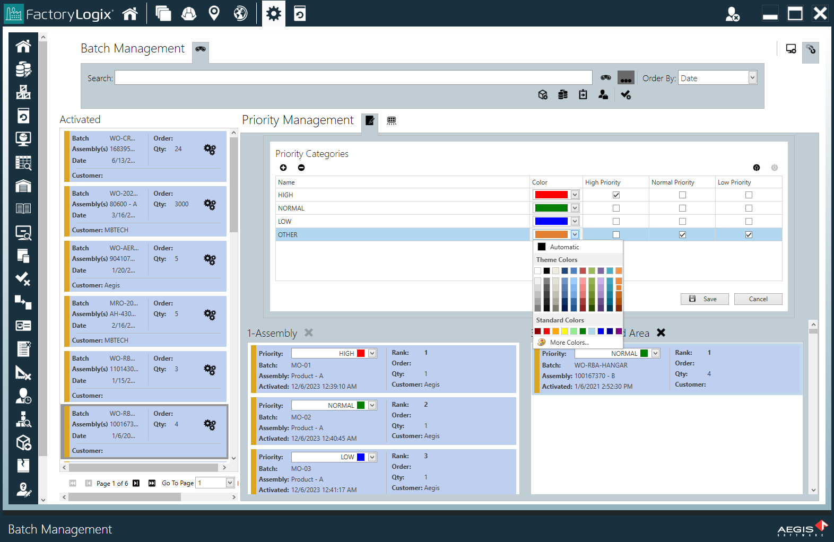The height and width of the screenshot is (542, 834).
Task: Click the remove priority category minus icon
Action: [301, 168]
